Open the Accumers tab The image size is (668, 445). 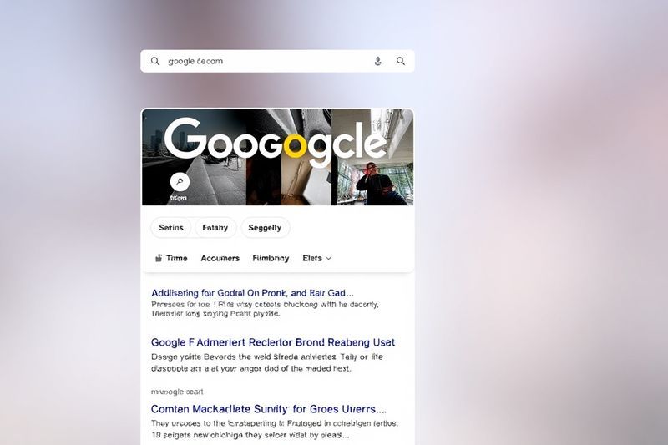tap(220, 258)
